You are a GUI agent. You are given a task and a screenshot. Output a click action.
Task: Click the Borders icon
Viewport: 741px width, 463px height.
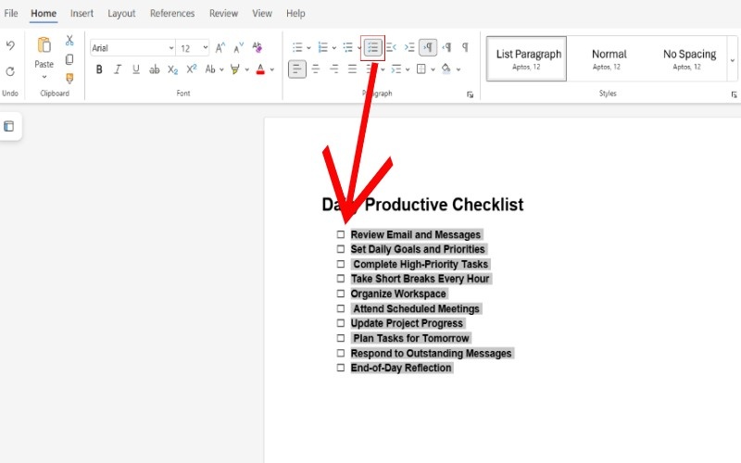tap(421, 69)
